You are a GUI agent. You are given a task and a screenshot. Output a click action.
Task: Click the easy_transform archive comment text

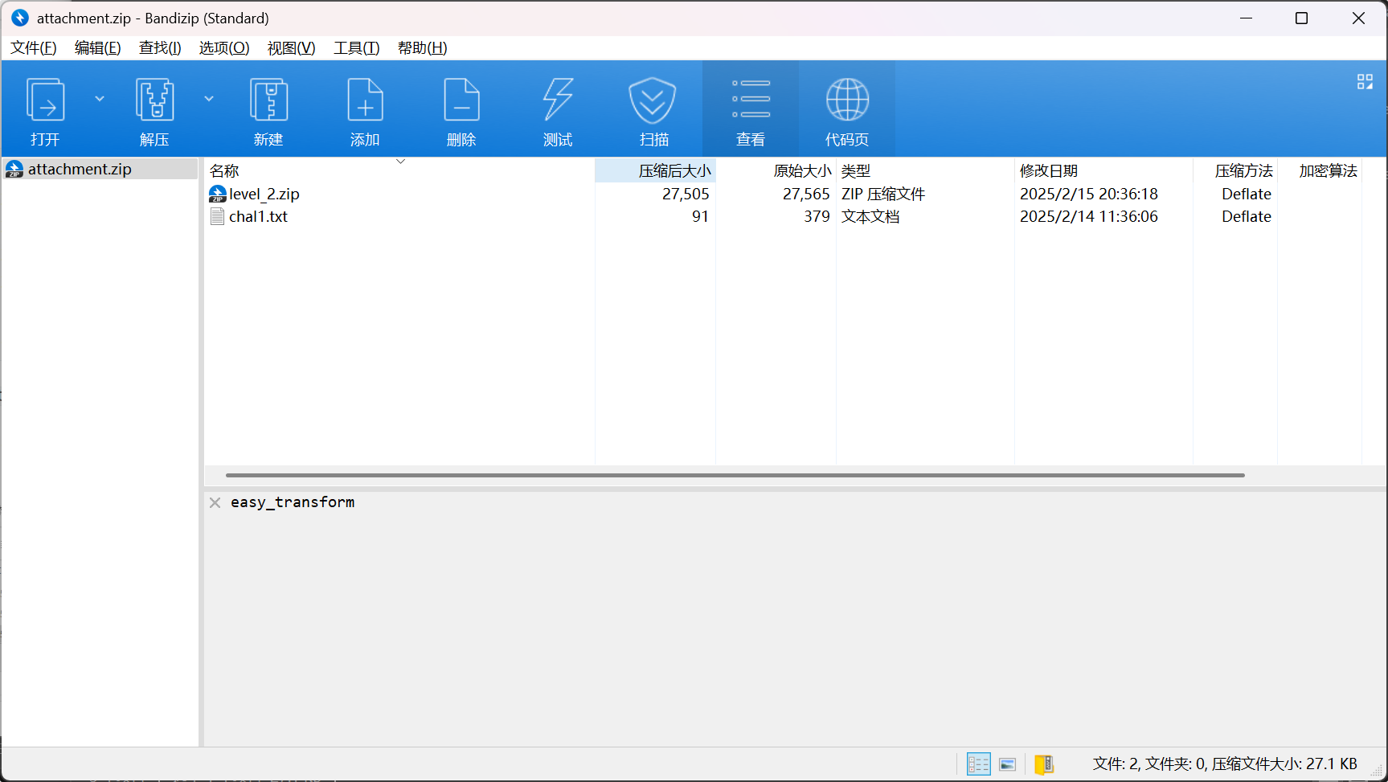pyautogui.click(x=293, y=502)
